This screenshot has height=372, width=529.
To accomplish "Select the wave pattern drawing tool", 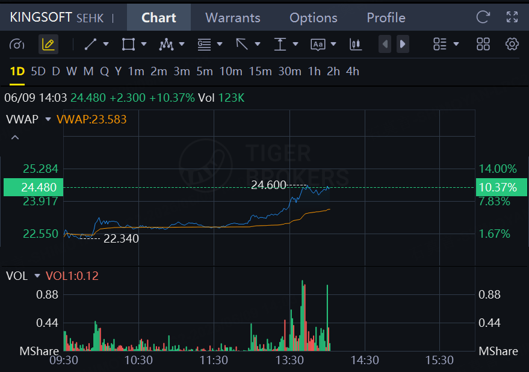I will tap(166, 44).
